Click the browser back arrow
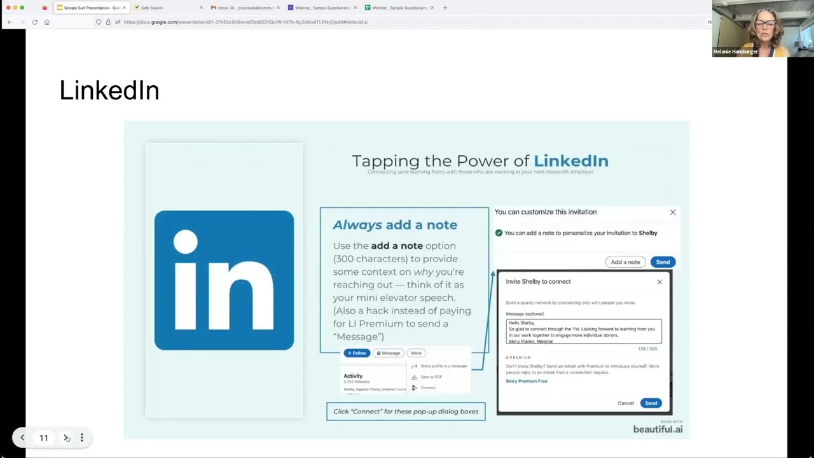This screenshot has width=814, height=458. pos(10,22)
